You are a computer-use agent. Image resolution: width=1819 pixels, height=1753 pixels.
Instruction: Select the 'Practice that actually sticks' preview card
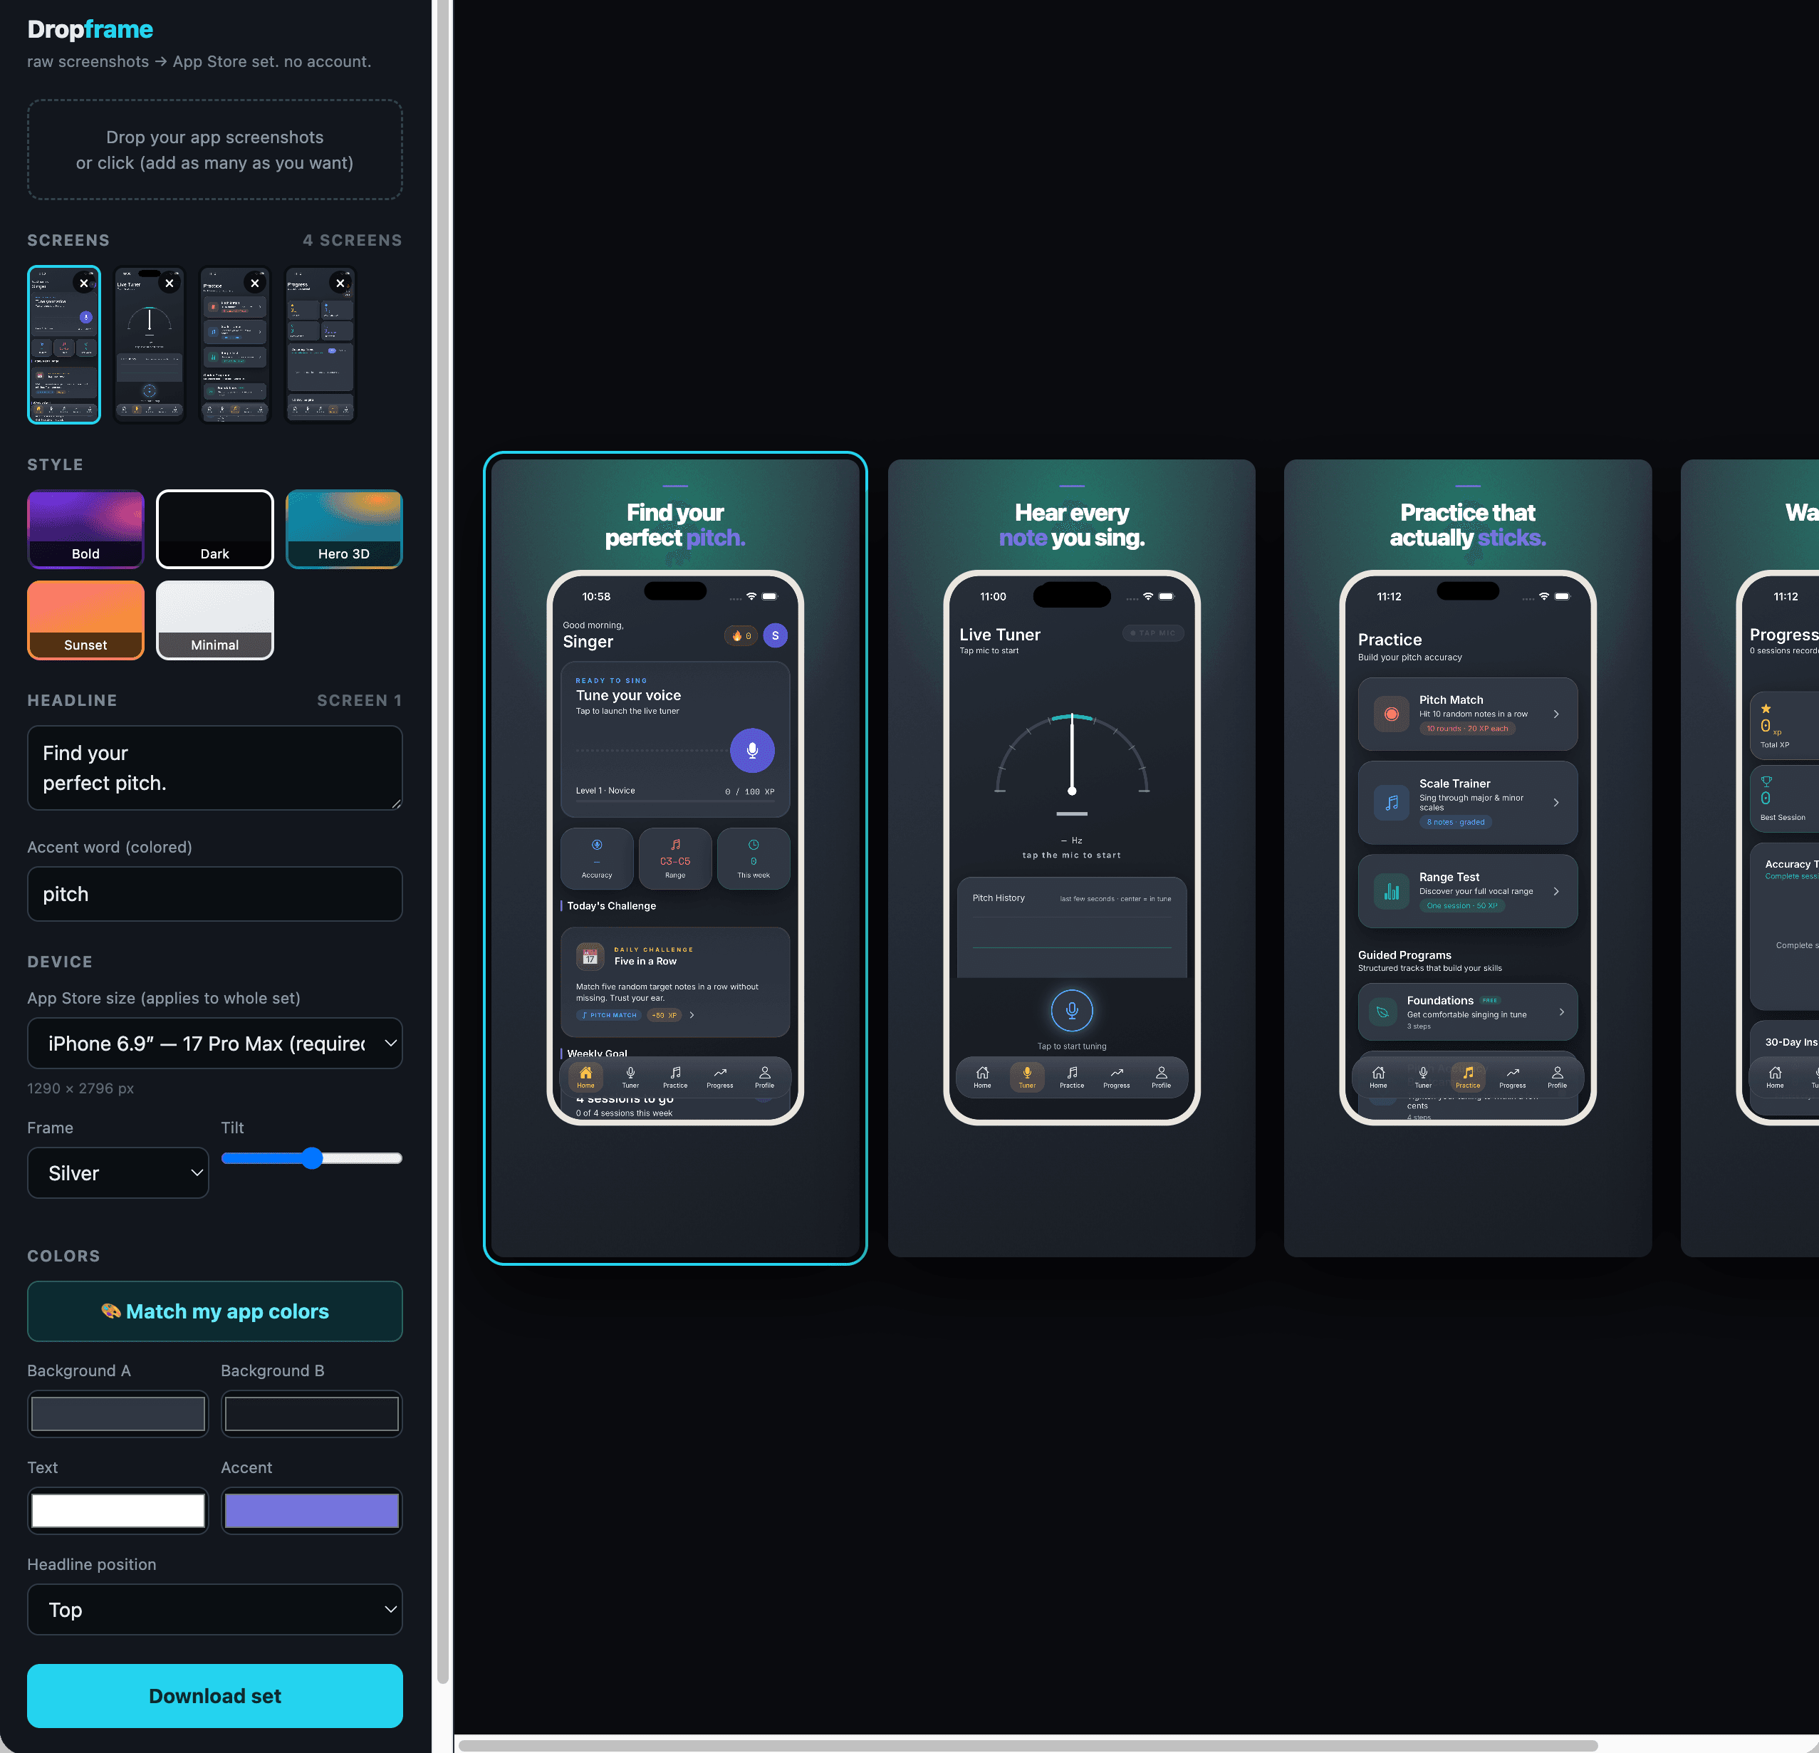click(1468, 858)
